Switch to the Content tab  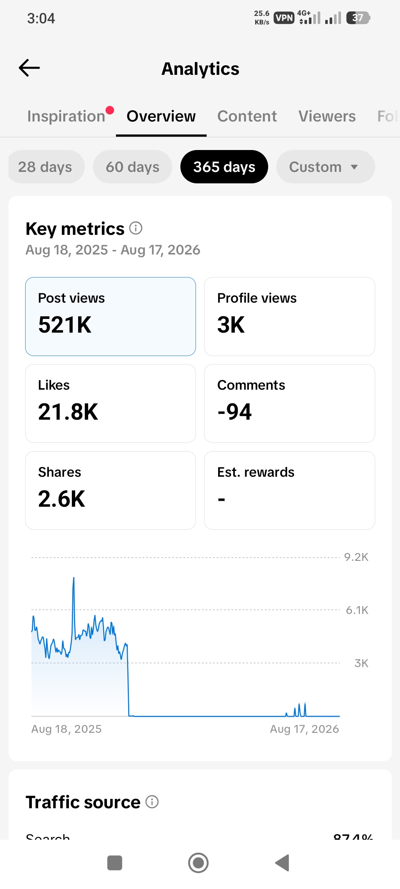[247, 116]
